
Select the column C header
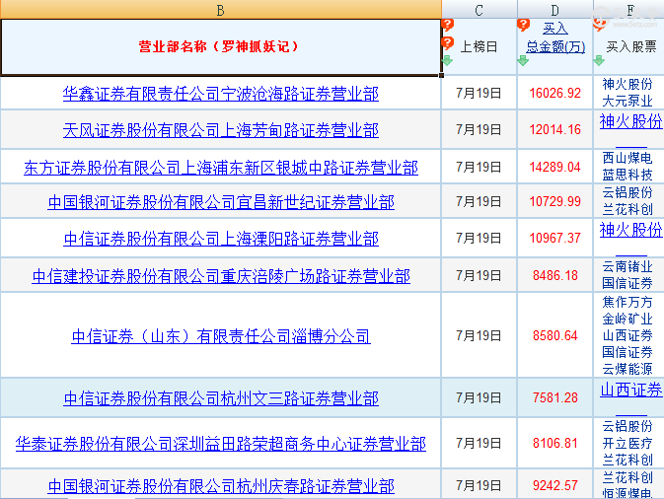pyautogui.click(x=479, y=9)
